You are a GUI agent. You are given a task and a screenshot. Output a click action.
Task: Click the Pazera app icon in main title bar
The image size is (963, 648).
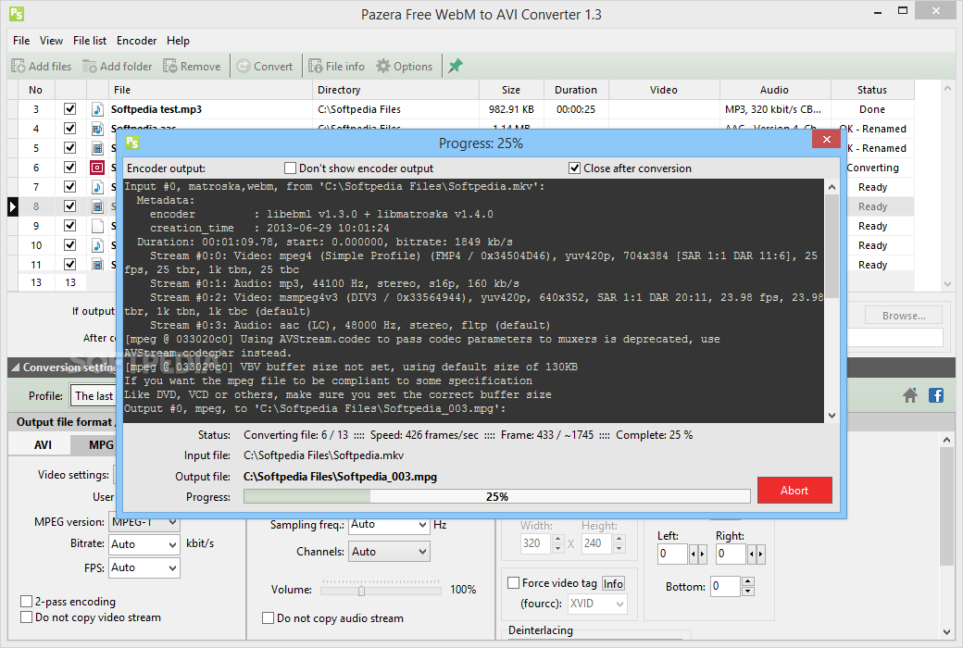coord(17,14)
